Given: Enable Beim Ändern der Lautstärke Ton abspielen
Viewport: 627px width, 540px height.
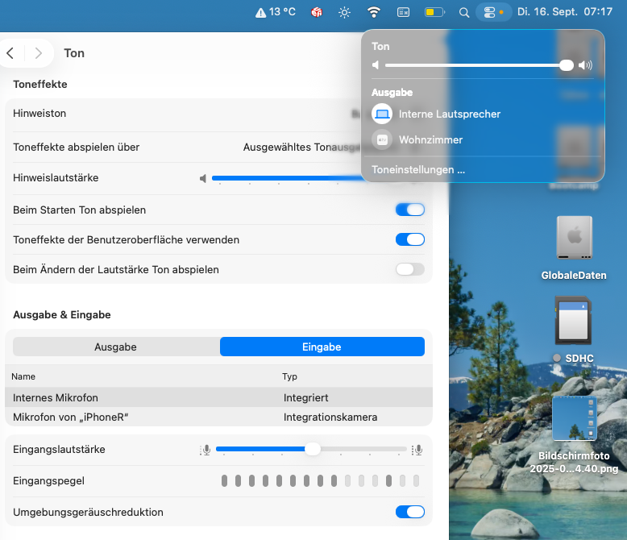Looking at the screenshot, I should pos(410,269).
